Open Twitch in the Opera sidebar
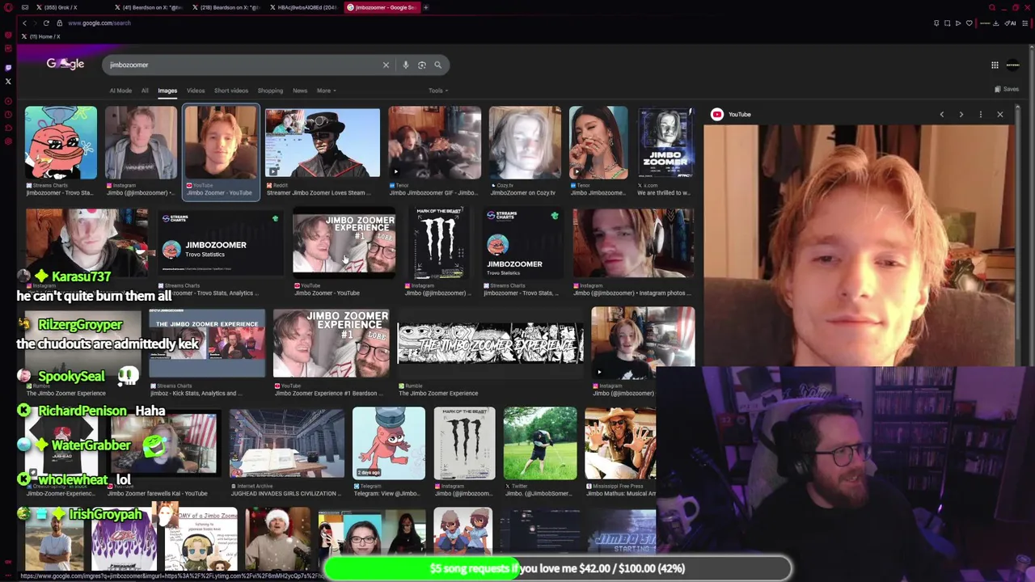 8,67
